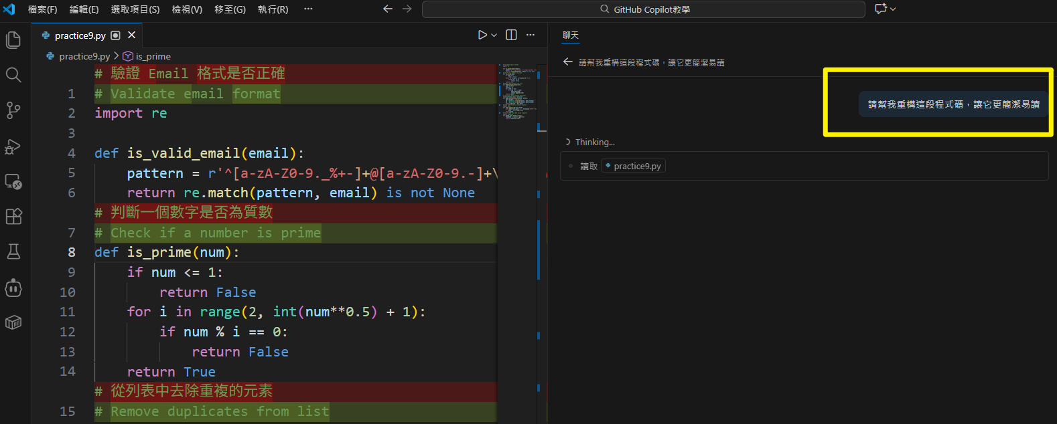
Task: Open the Copilot chat dropdown chevron
Action: click(x=893, y=9)
